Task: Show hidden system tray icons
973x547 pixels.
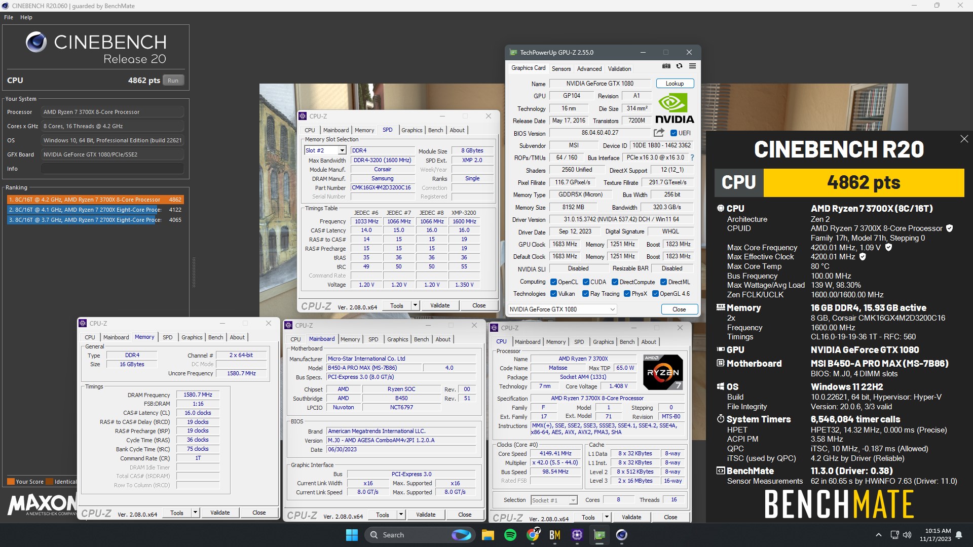Action: point(878,535)
